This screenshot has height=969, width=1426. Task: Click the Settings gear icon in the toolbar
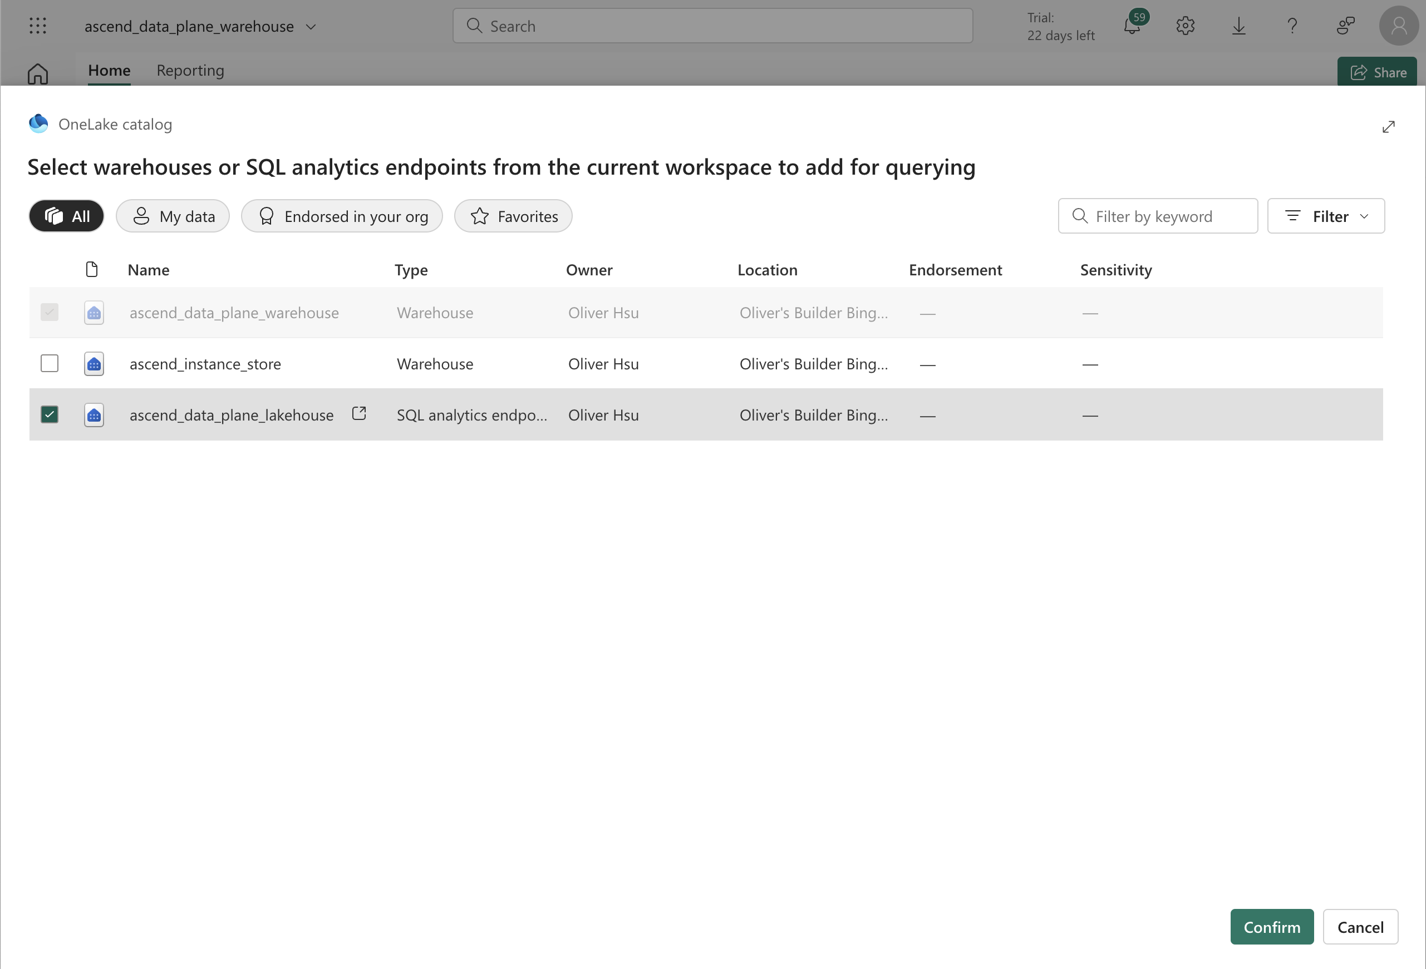[1186, 25]
